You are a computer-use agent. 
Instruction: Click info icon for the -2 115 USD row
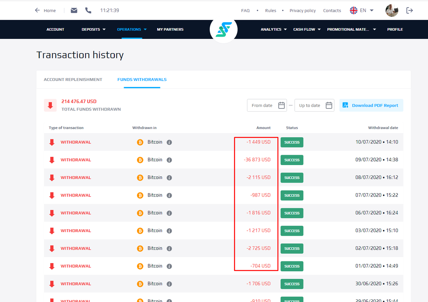(x=169, y=178)
